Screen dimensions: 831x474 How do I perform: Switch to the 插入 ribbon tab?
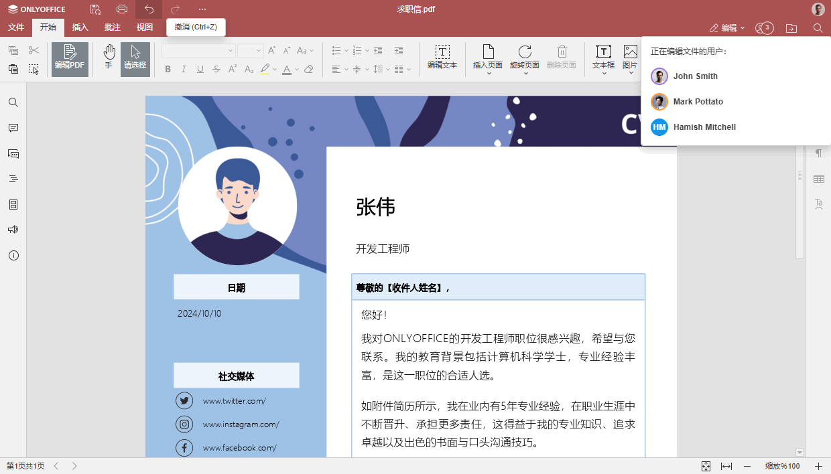click(80, 27)
